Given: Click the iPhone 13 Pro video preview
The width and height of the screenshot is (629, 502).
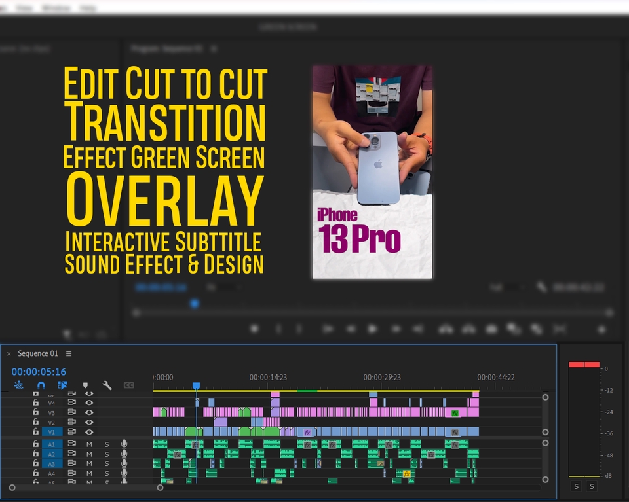Looking at the screenshot, I should 373,172.
